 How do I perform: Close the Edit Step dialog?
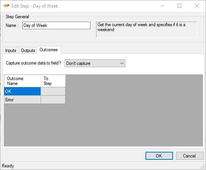pyautogui.click(x=197, y=6)
